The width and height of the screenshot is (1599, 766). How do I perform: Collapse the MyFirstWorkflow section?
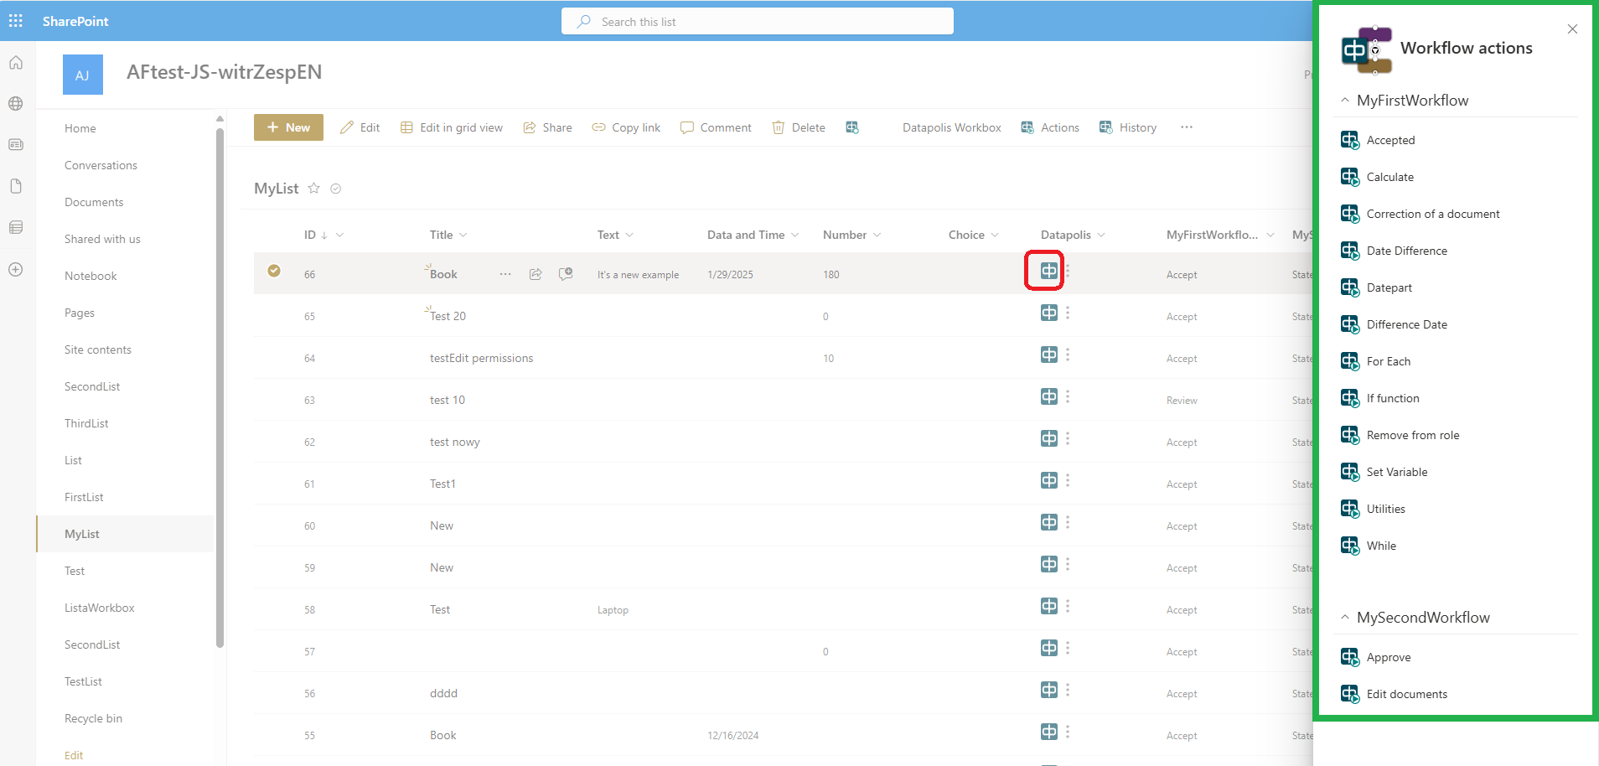coord(1345,101)
